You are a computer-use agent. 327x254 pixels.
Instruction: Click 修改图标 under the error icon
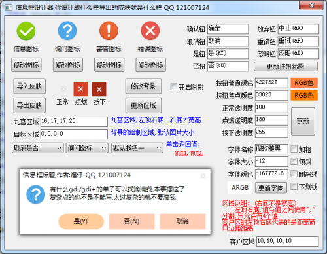[x=150, y=65]
